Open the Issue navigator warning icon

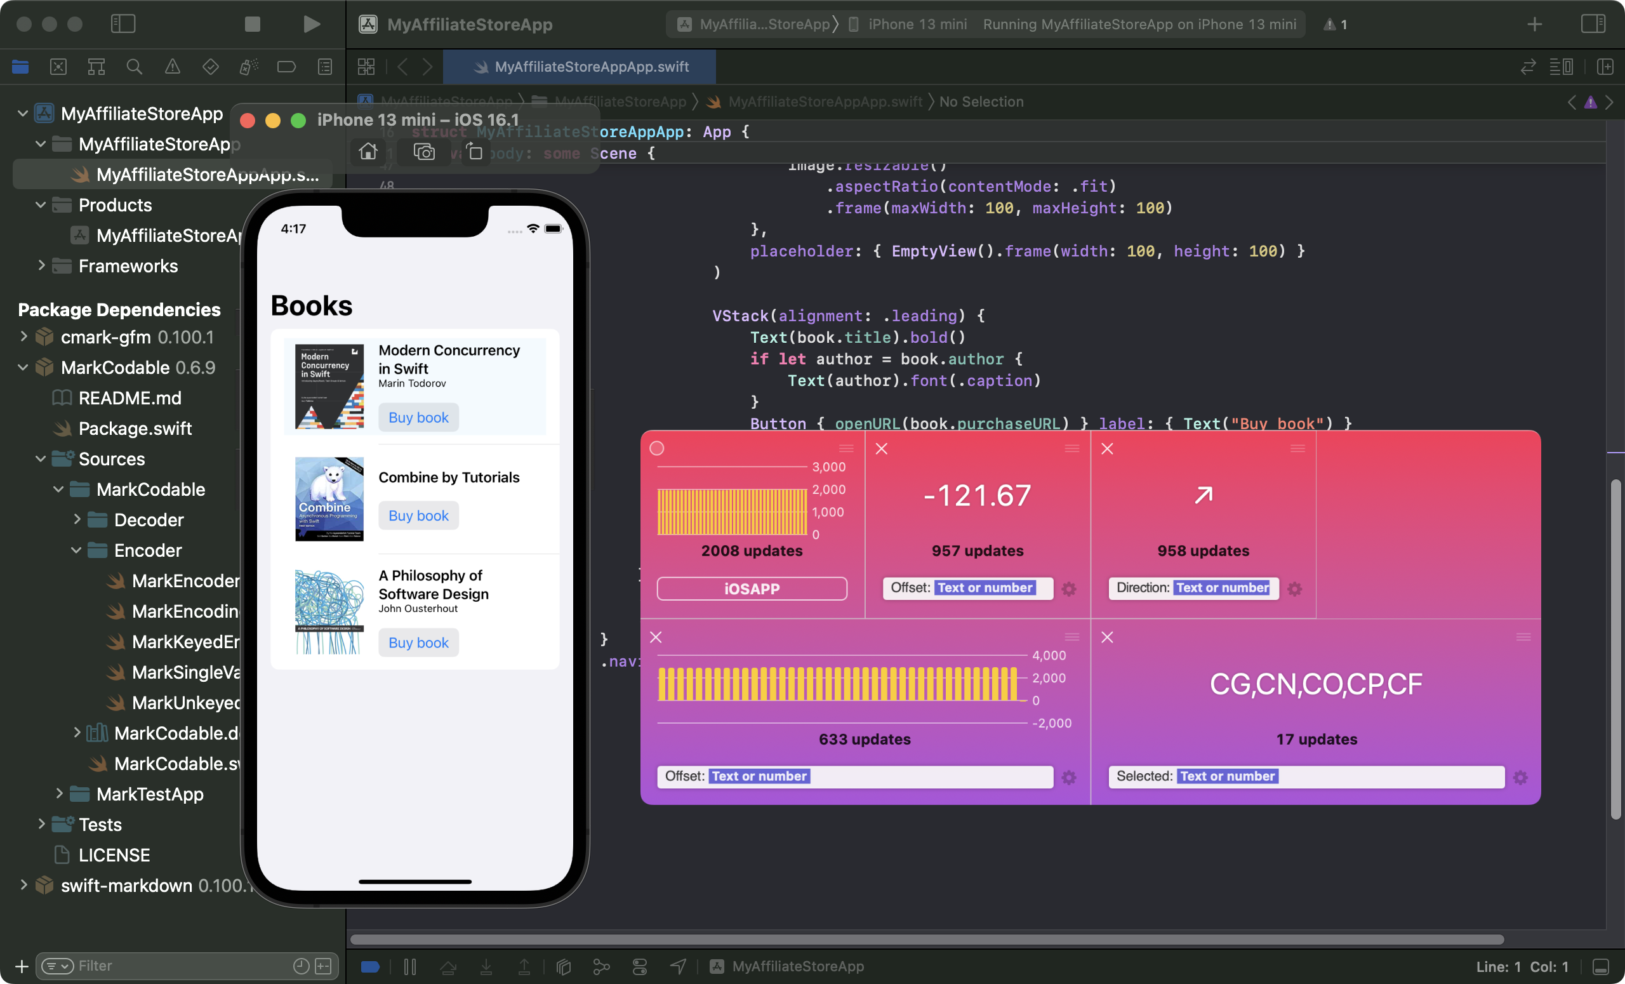click(172, 67)
